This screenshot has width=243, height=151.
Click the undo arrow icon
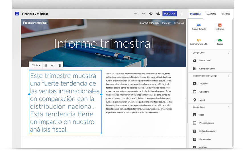(x=136, y=14)
